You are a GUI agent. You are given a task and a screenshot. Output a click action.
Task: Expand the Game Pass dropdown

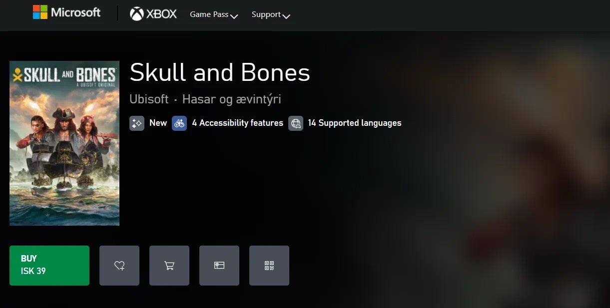pyautogui.click(x=214, y=15)
